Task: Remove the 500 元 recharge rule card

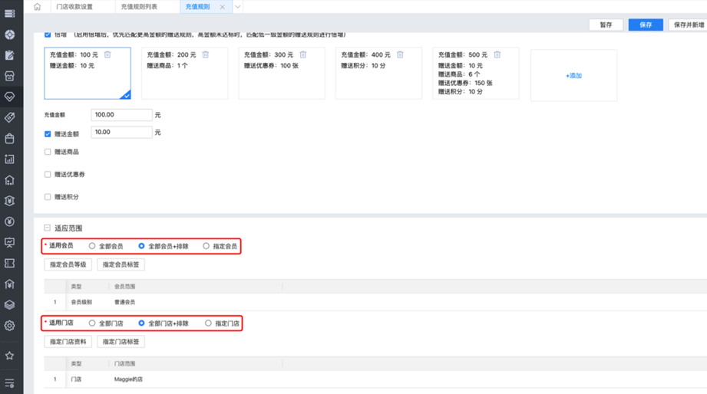Action: pos(497,55)
